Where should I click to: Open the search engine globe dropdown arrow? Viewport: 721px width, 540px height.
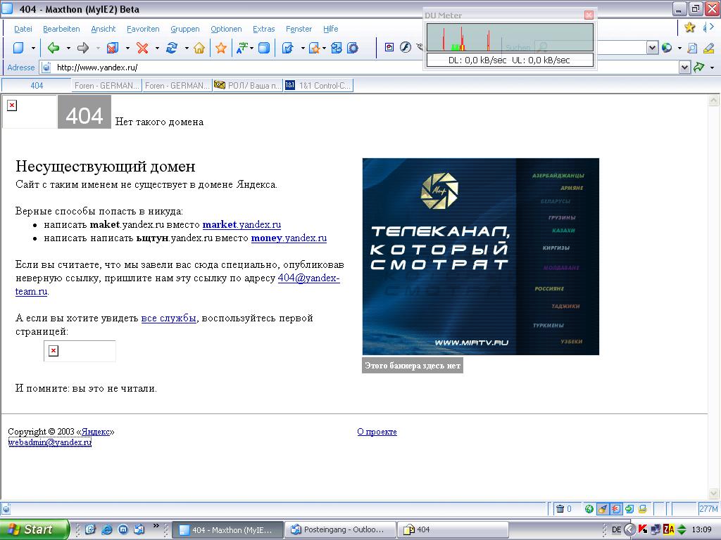pos(679,48)
